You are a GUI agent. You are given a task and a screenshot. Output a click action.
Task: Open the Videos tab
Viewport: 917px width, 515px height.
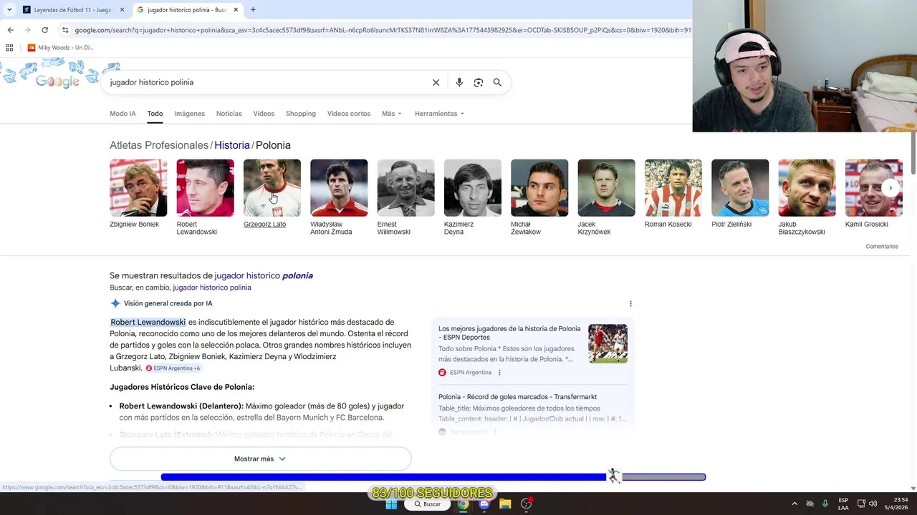pyautogui.click(x=264, y=114)
